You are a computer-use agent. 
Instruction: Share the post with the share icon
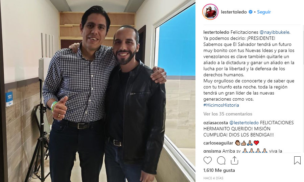[x=234, y=160]
